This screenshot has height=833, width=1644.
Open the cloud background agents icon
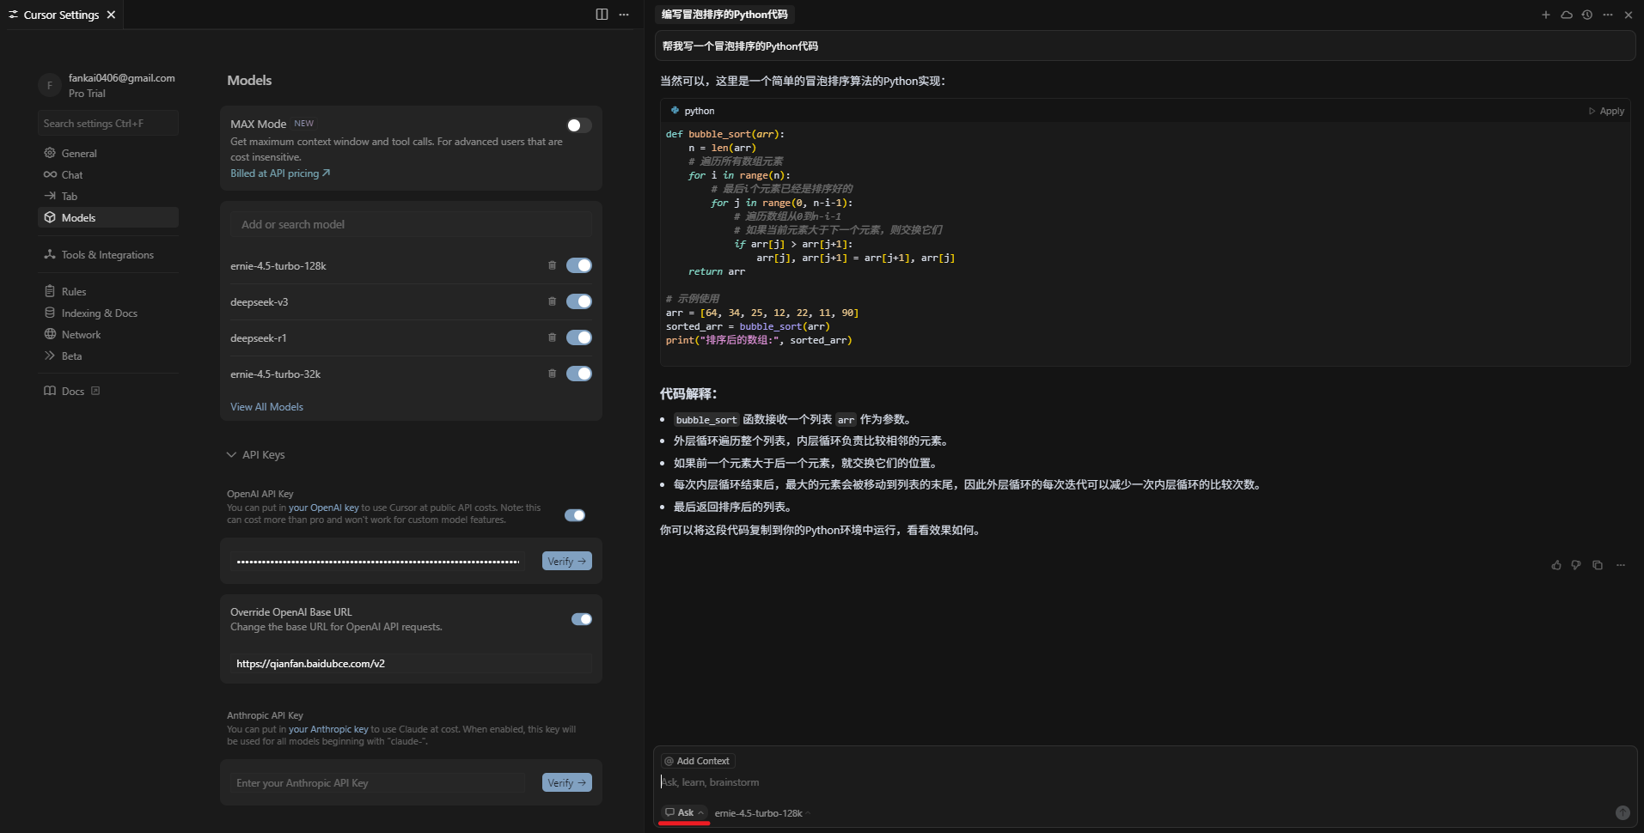coord(1567,15)
